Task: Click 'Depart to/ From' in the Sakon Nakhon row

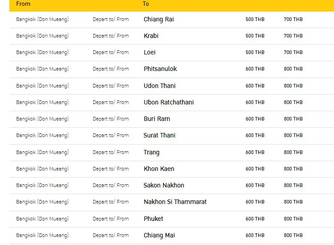Action: pyautogui.click(x=111, y=185)
